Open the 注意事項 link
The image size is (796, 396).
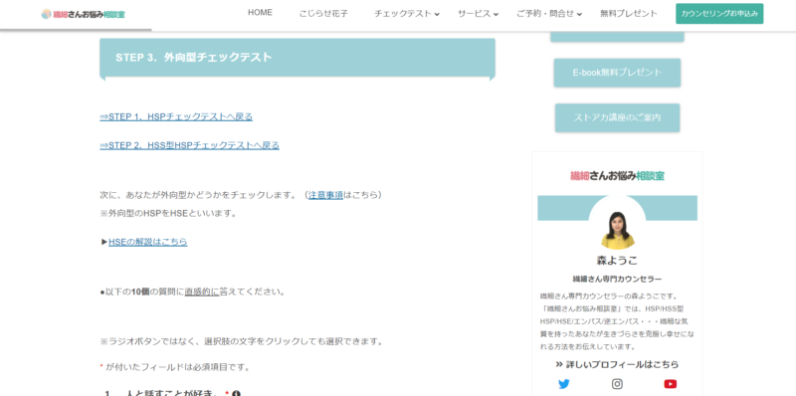[x=326, y=195]
